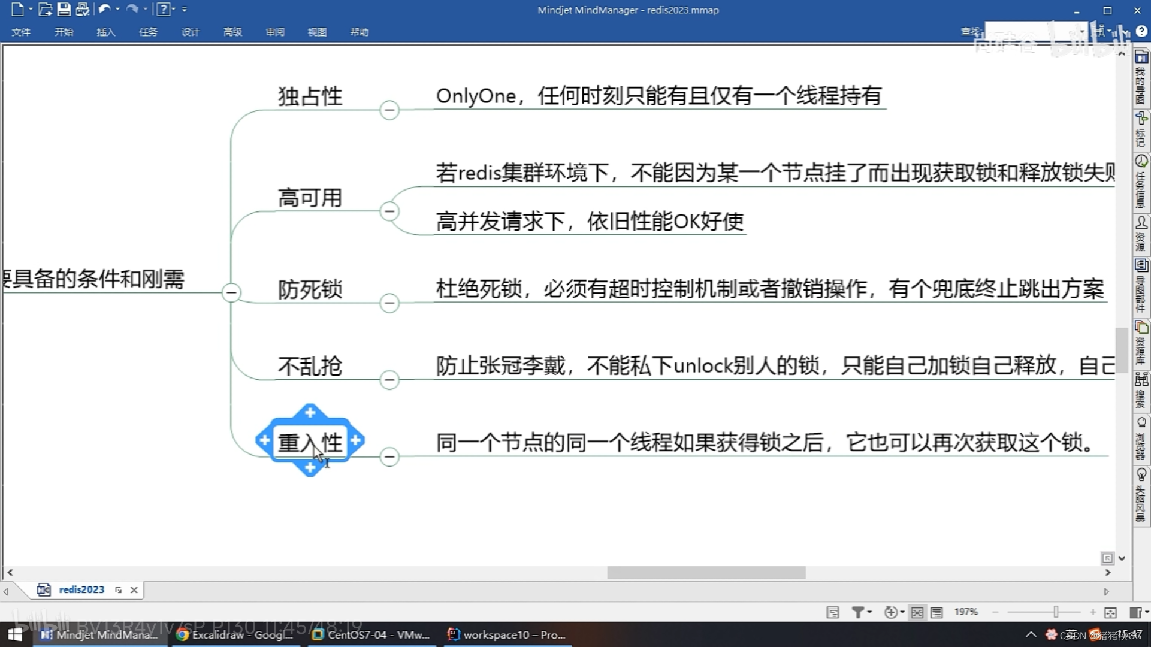Open the 资源库 side panel
Viewport: 1151px width, 647px height.
1141,343
